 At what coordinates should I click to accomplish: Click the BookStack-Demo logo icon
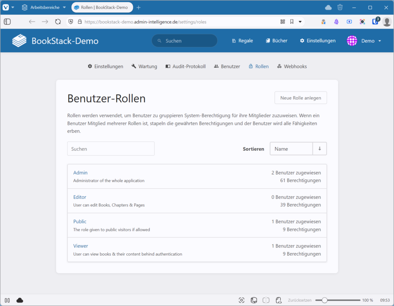(x=19, y=40)
